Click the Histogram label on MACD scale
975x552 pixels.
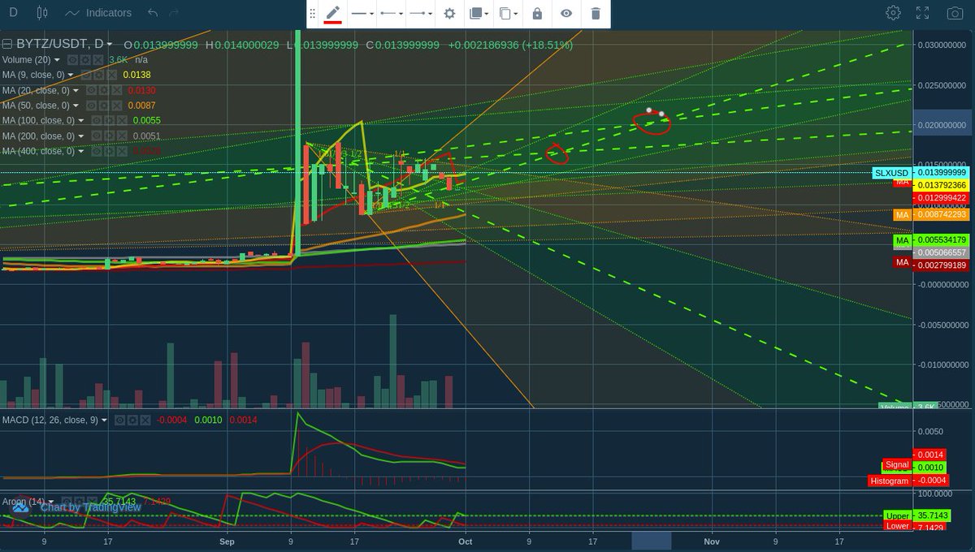tap(890, 481)
